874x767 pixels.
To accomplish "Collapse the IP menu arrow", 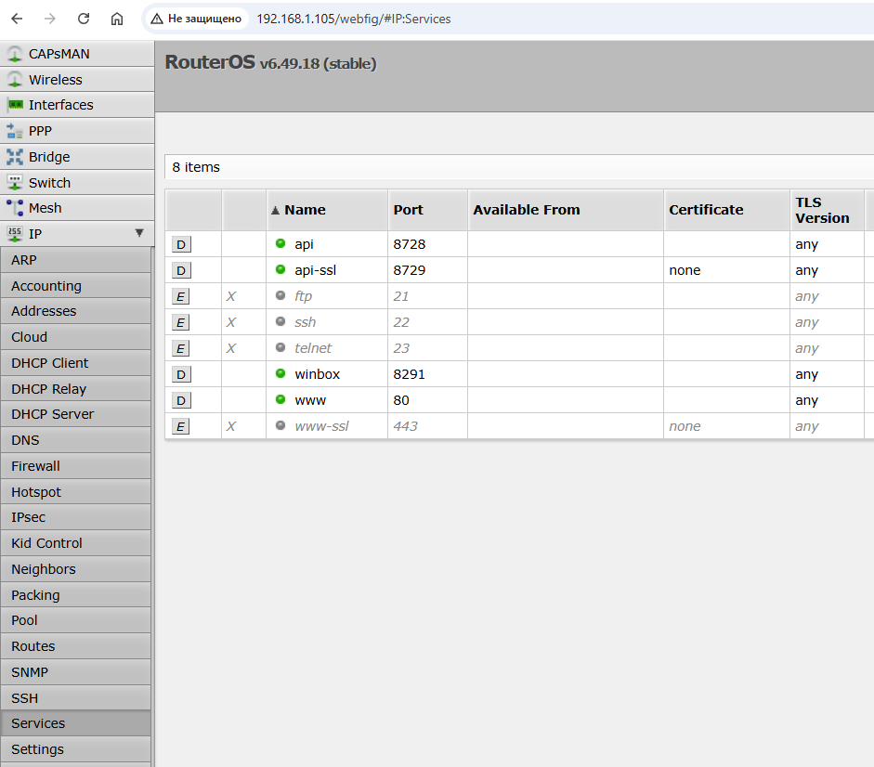I will coord(139,233).
